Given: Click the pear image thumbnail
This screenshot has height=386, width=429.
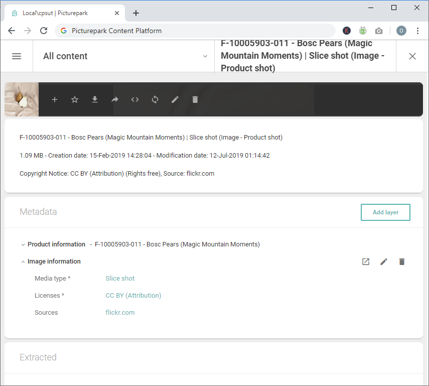Looking at the screenshot, I should tap(22, 99).
